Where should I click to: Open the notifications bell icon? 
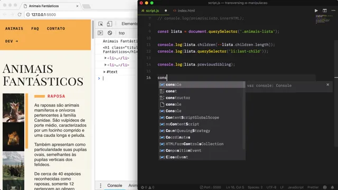tap(332, 187)
